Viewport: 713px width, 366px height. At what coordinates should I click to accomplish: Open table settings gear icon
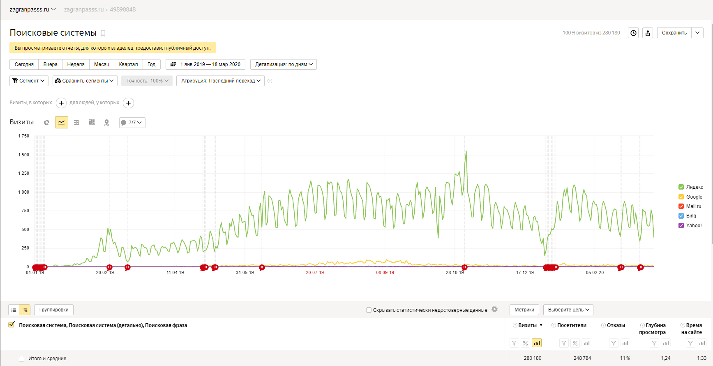tap(494, 309)
